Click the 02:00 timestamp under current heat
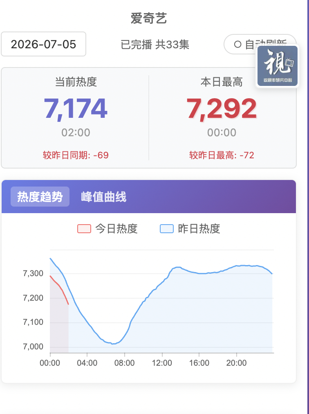This screenshot has width=309, height=414. pos(76,133)
